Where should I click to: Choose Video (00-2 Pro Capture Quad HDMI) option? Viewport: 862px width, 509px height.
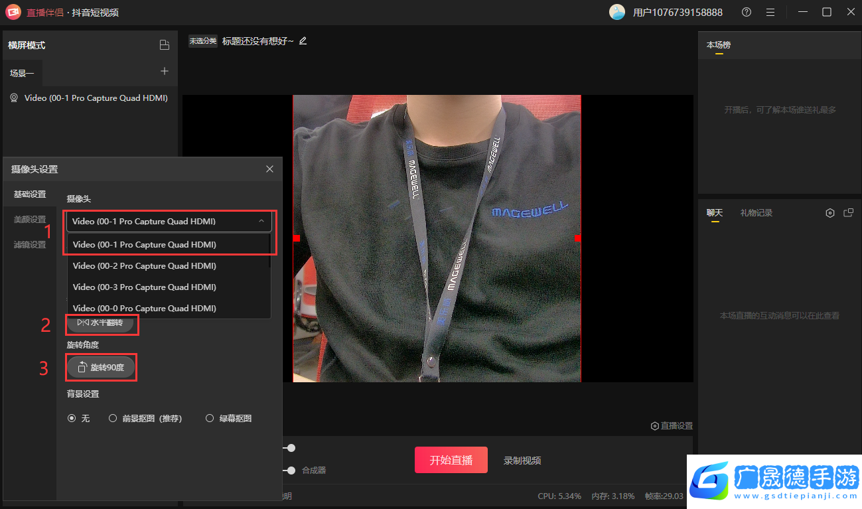tap(169, 265)
